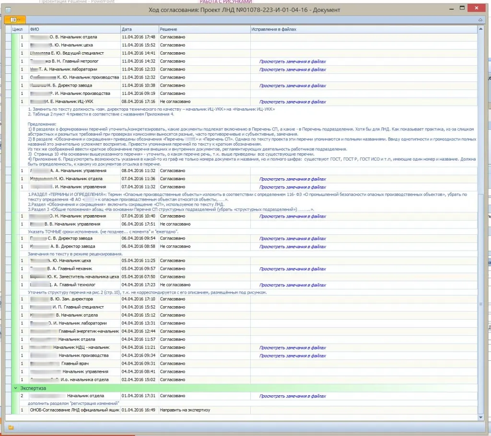Select the Главный врач row
Image resolution: width=491 pixels, height=436 pixels.
tap(72, 363)
